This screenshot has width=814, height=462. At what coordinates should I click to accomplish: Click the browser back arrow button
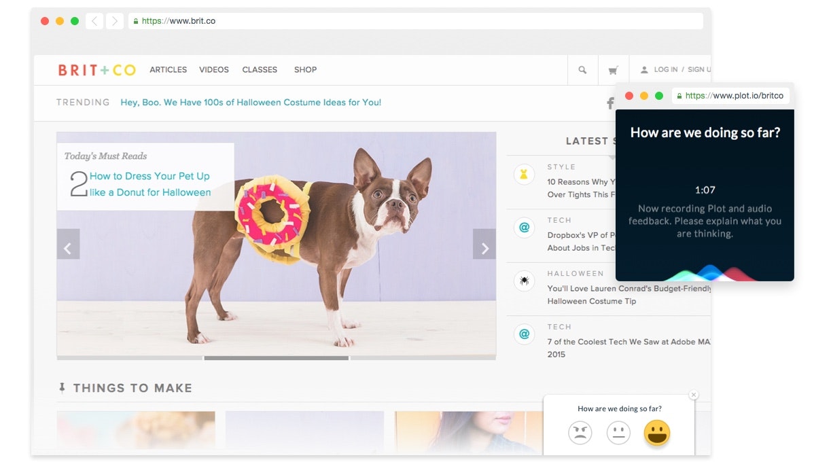click(x=94, y=21)
